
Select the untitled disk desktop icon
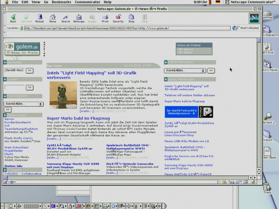click(x=267, y=15)
